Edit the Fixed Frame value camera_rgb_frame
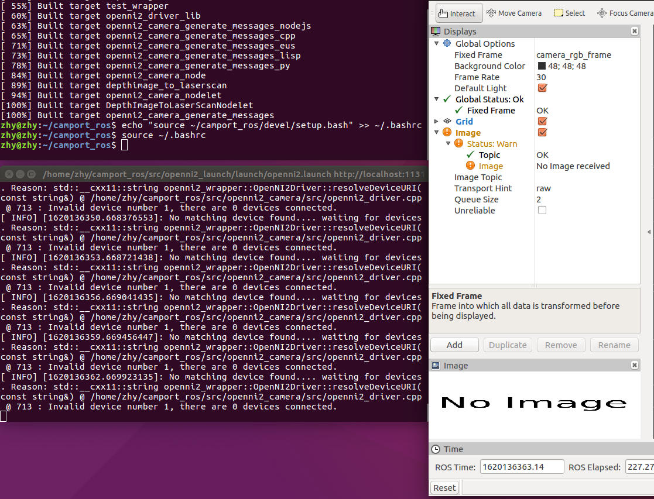 574,55
